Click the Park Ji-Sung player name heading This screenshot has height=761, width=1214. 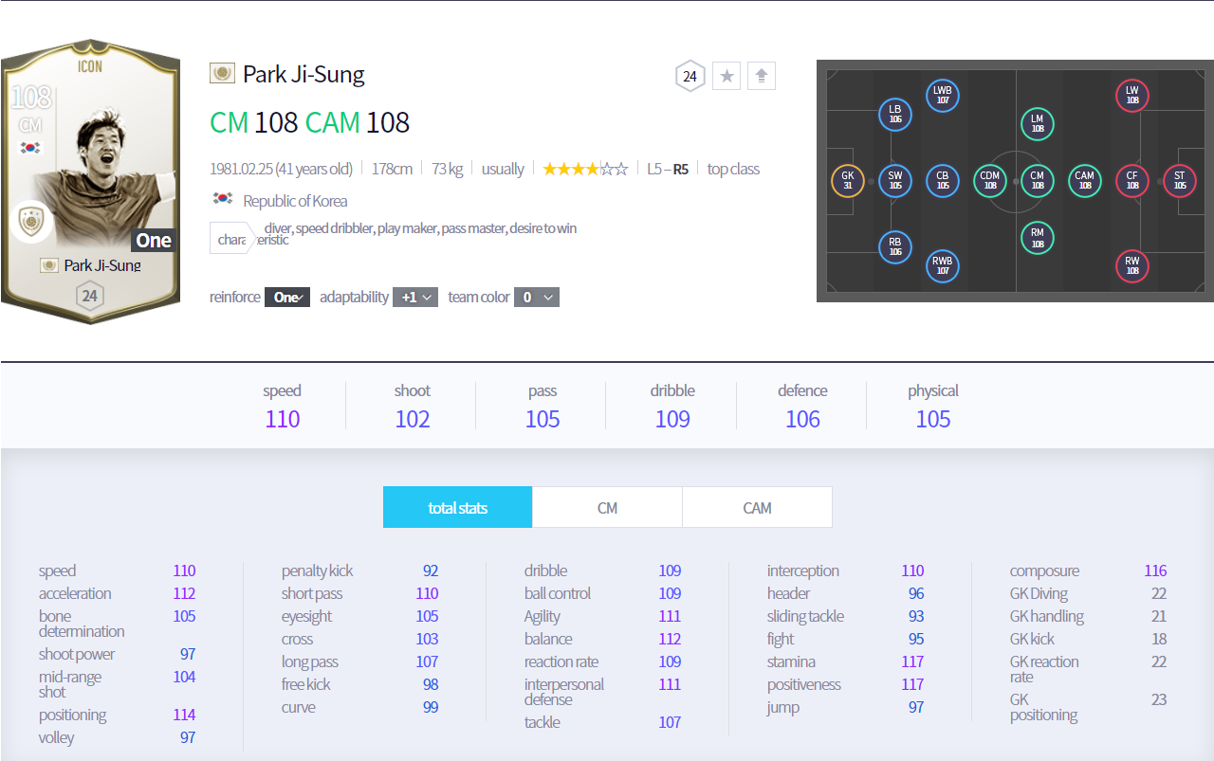[303, 74]
